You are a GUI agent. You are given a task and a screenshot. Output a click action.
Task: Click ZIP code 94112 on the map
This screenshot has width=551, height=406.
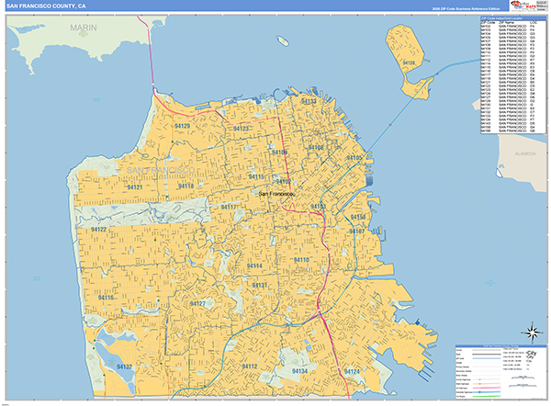click(250, 367)
